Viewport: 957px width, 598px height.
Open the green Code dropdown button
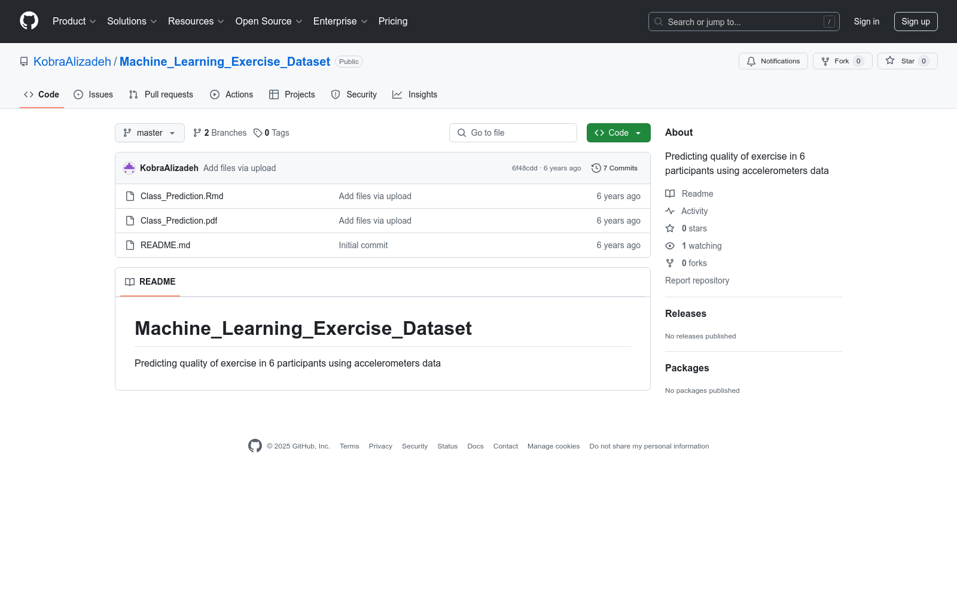(618, 133)
